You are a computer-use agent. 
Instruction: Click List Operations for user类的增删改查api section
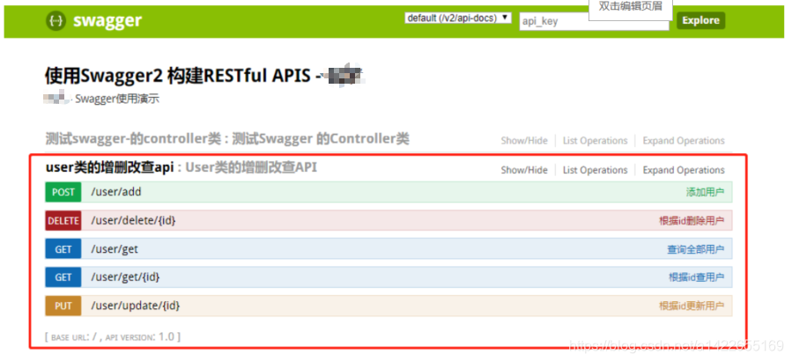(595, 170)
